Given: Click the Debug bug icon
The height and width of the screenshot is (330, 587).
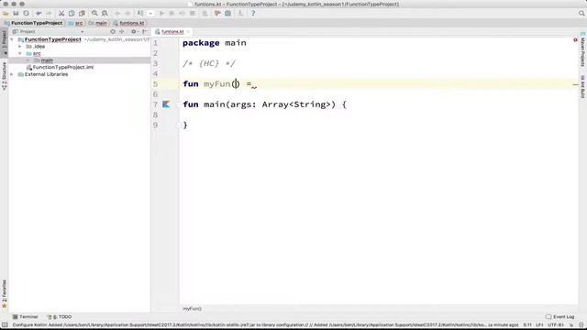Looking at the screenshot, I should tap(172, 14).
